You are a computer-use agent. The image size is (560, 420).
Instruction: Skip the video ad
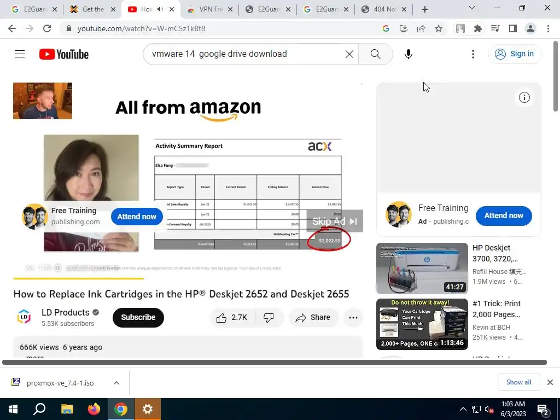coord(335,221)
